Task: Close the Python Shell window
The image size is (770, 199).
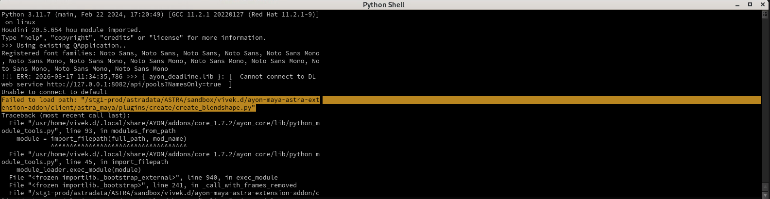Action: point(761,4)
